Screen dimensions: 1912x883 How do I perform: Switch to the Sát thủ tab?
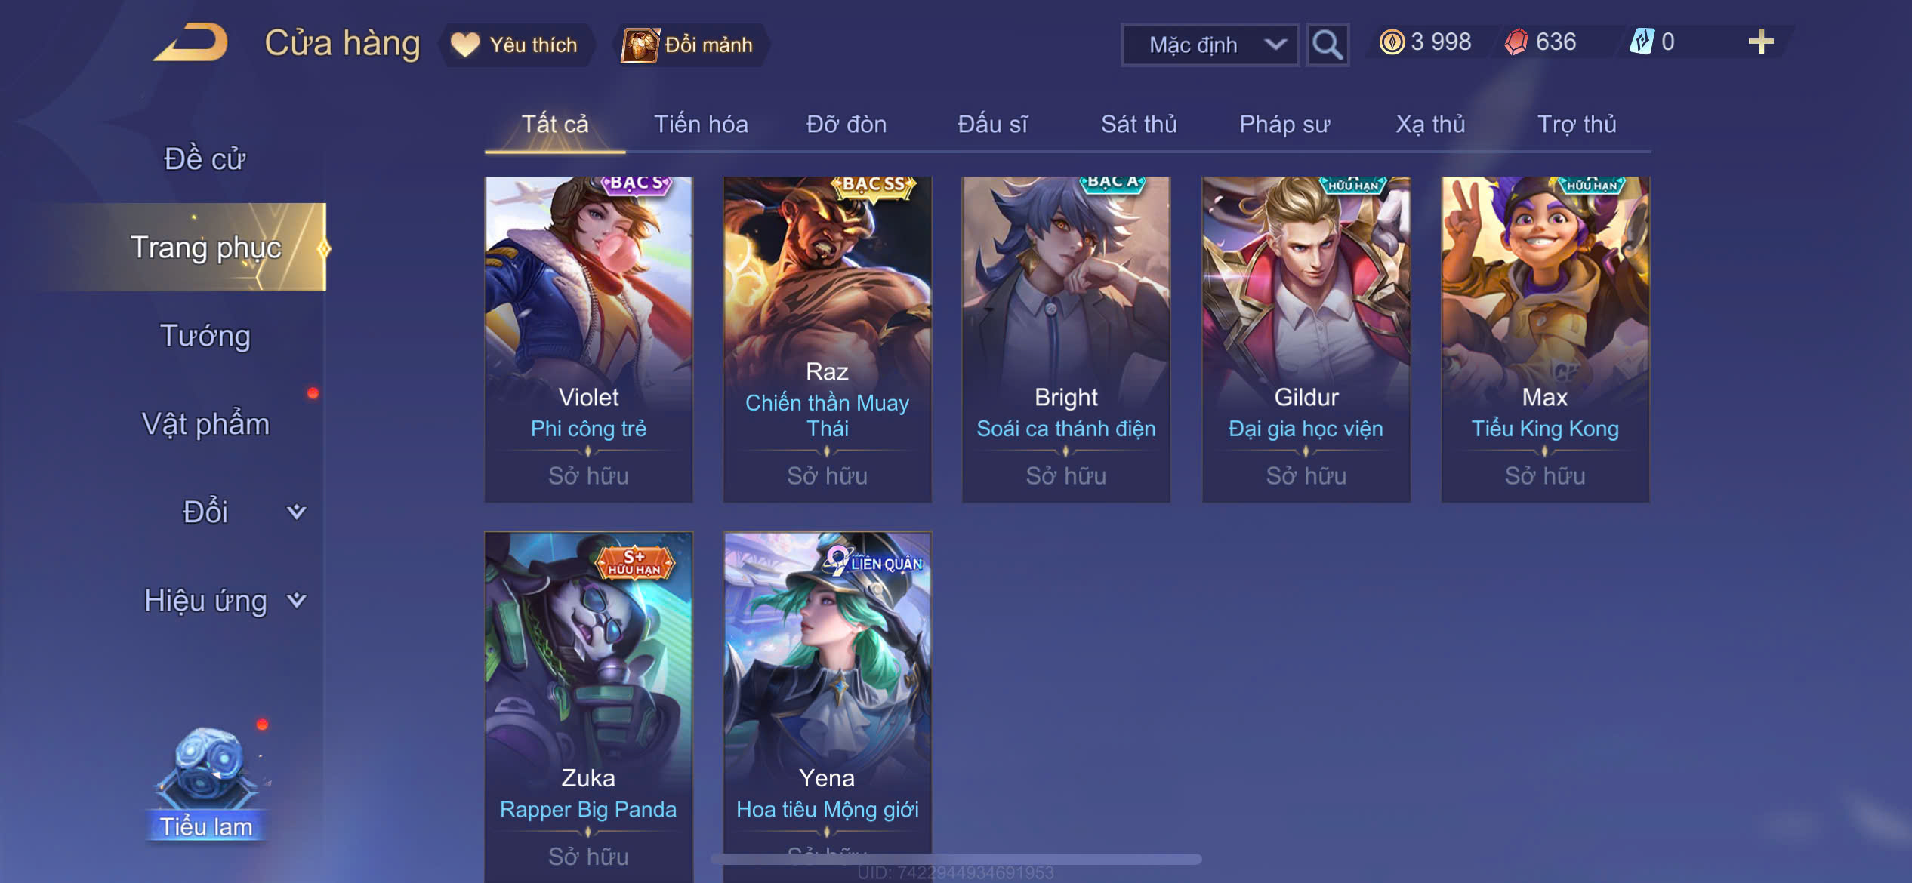tap(1139, 124)
